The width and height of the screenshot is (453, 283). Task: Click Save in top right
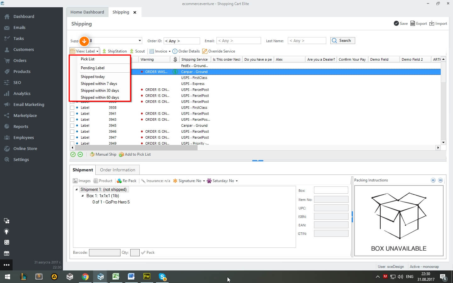click(401, 24)
